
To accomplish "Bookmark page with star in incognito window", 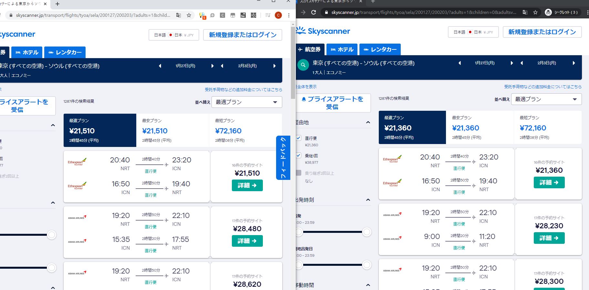I will pos(535,12).
